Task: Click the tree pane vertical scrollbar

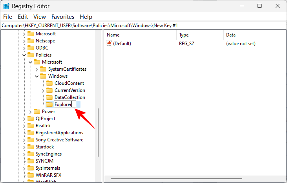Action: click(98, 134)
